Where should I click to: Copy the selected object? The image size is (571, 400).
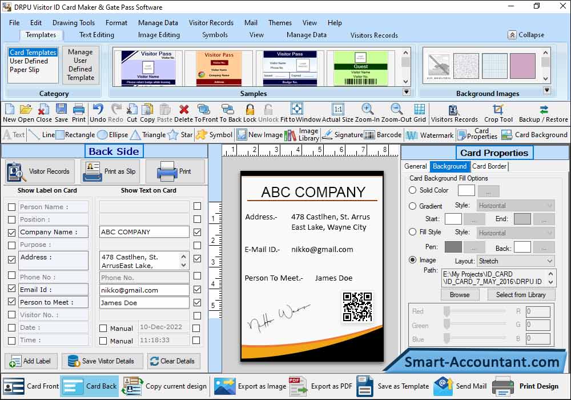coord(147,113)
